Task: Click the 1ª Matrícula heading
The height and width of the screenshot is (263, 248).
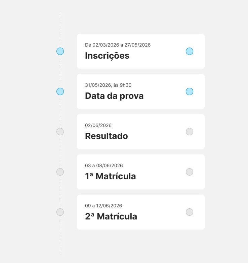Action: 111,176
